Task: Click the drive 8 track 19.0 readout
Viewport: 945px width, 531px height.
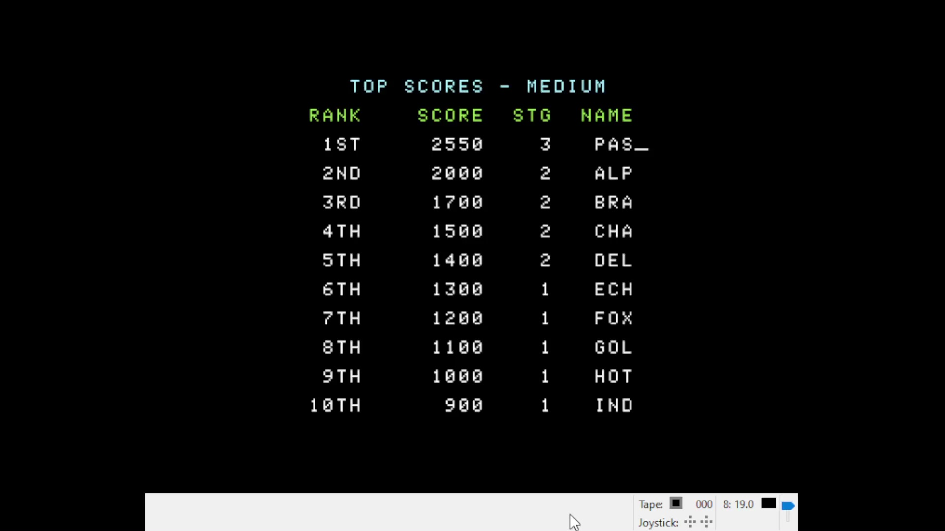Action: tap(738, 504)
